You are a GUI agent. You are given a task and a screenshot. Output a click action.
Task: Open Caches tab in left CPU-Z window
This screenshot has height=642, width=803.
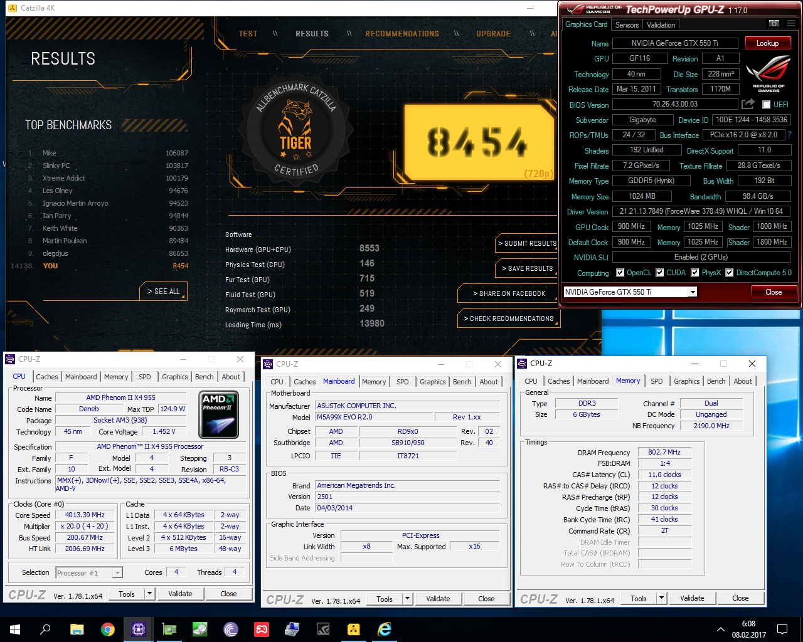47,377
